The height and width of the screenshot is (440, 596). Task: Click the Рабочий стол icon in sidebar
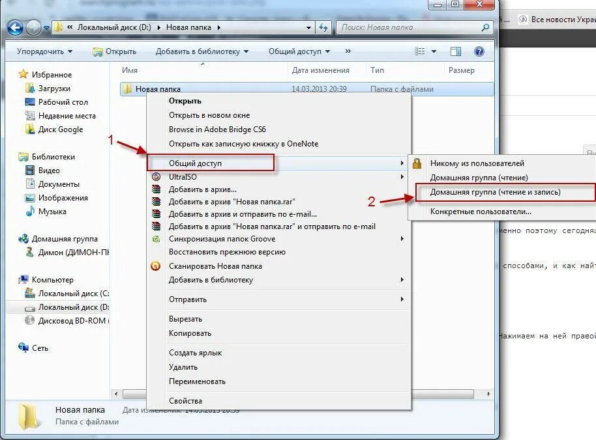tap(30, 102)
